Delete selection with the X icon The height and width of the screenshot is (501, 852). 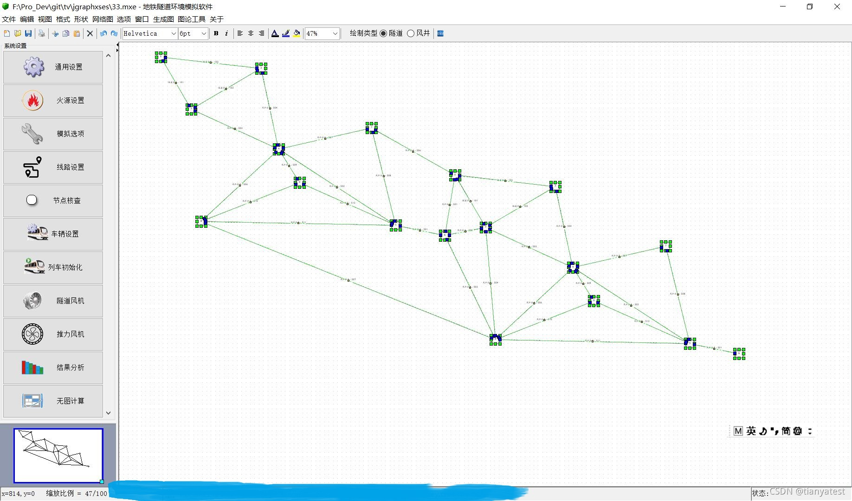(90, 33)
